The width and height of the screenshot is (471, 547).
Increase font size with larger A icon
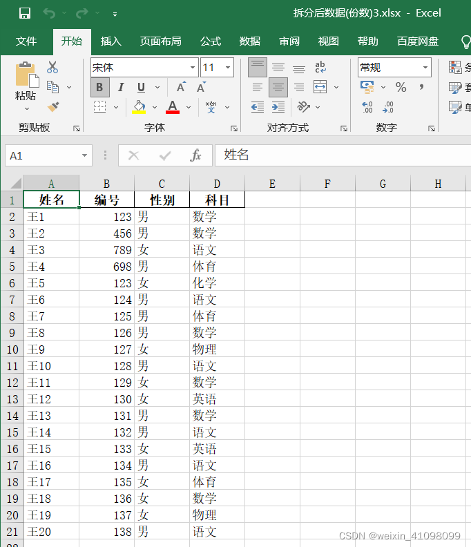tap(181, 87)
